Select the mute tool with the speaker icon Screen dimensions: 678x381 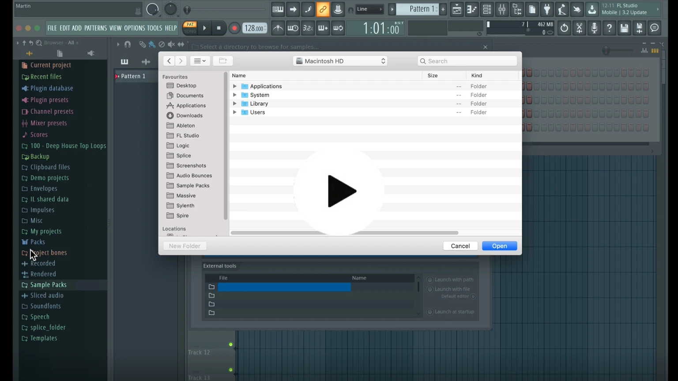(x=171, y=44)
